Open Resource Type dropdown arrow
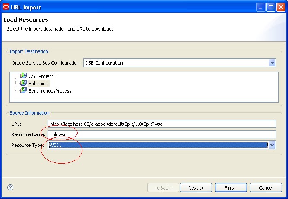 tap(272, 145)
